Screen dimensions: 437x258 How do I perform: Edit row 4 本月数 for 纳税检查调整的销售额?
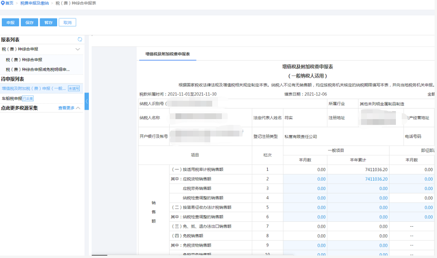(305, 198)
